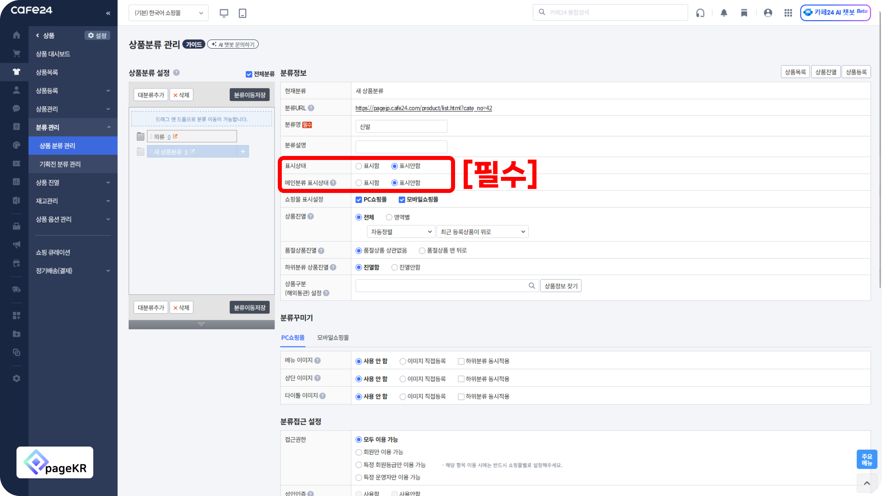Click the 분류설명 input field

pyautogui.click(x=401, y=147)
